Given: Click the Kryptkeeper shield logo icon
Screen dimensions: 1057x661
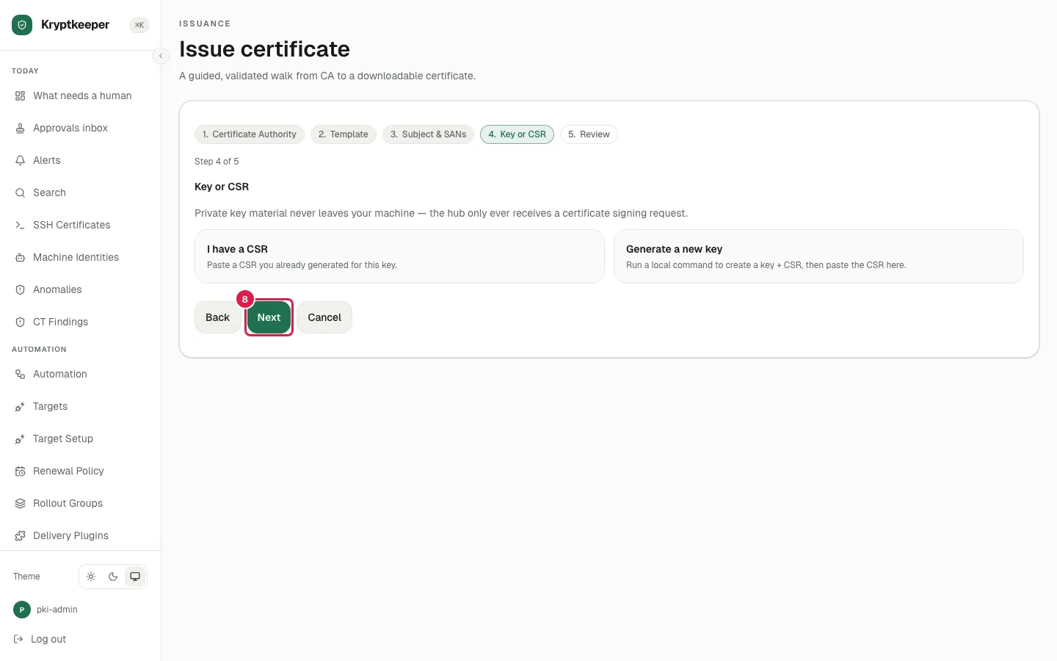Looking at the screenshot, I should [22, 25].
